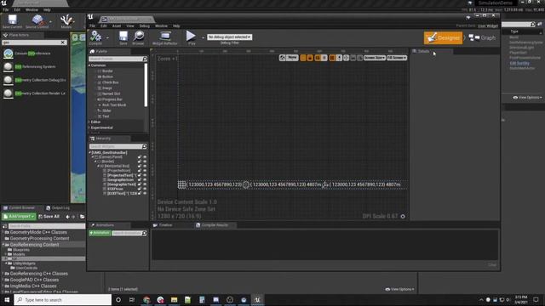Select Button widget in the palette
The width and height of the screenshot is (545, 306).
(107, 76)
